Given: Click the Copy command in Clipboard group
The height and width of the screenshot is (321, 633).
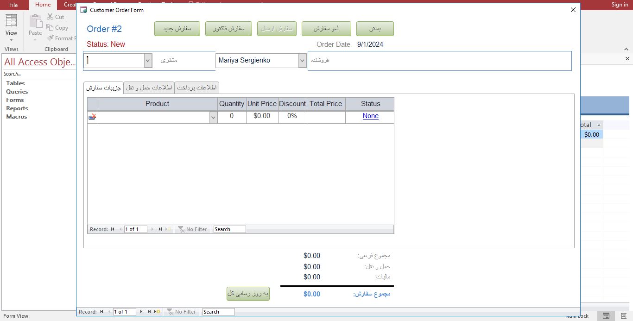Looking at the screenshot, I should point(57,28).
